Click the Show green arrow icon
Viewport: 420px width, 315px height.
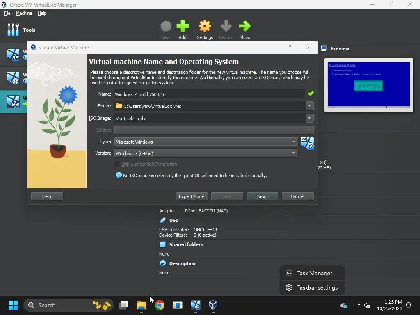(244, 27)
